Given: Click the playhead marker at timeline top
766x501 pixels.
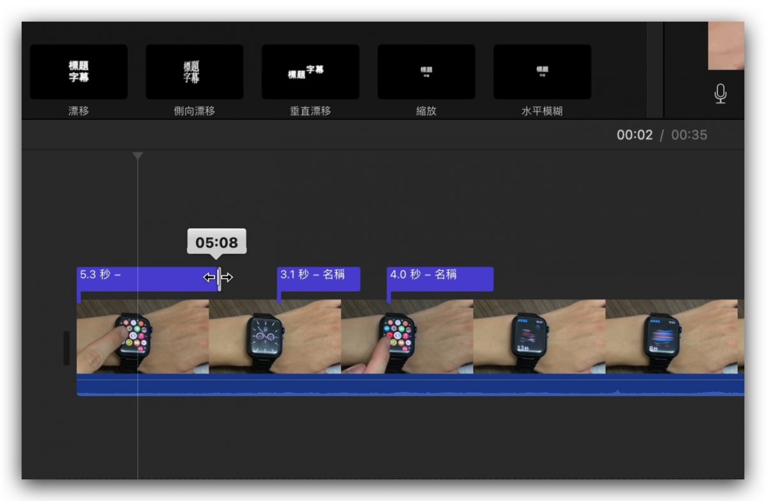Looking at the screenshot, I should 137,156.
